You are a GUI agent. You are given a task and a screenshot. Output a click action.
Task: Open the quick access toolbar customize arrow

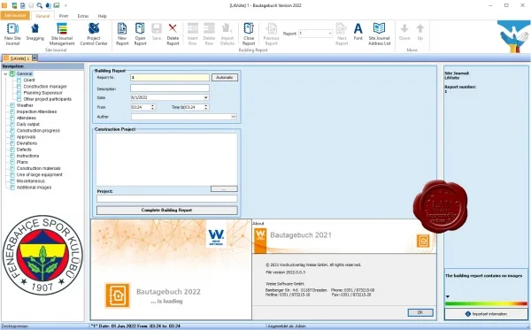65,6
